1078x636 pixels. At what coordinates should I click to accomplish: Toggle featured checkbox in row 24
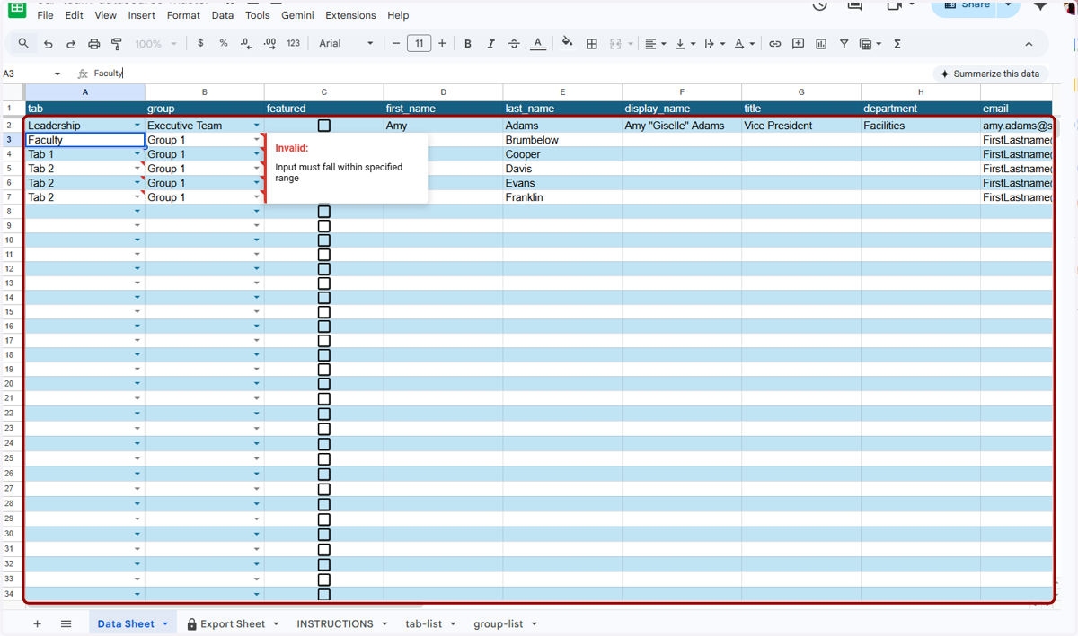click(324, 444)
